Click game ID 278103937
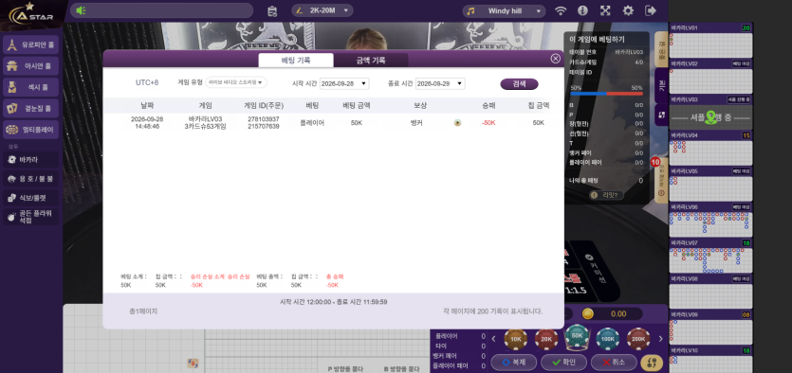This screenshot has height=373, width=792. tap(264, 119)
